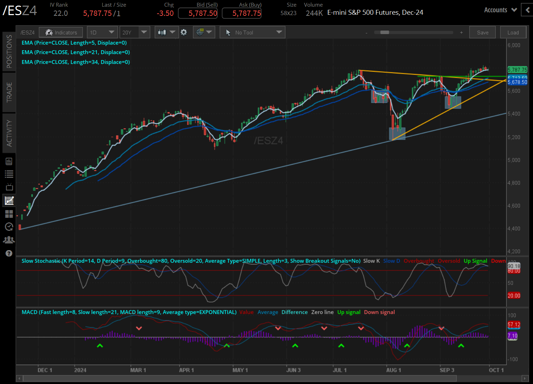Click the AUG 1 date axis label

[x=393, y=370]
